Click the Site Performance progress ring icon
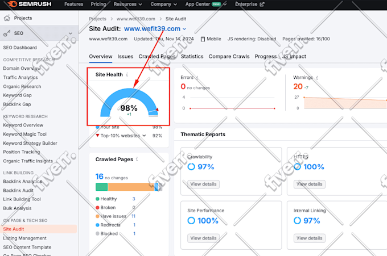 point(191,221)
